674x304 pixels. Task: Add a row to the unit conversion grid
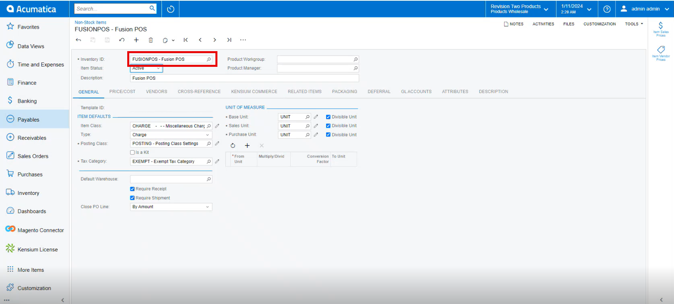pos(247,145)
